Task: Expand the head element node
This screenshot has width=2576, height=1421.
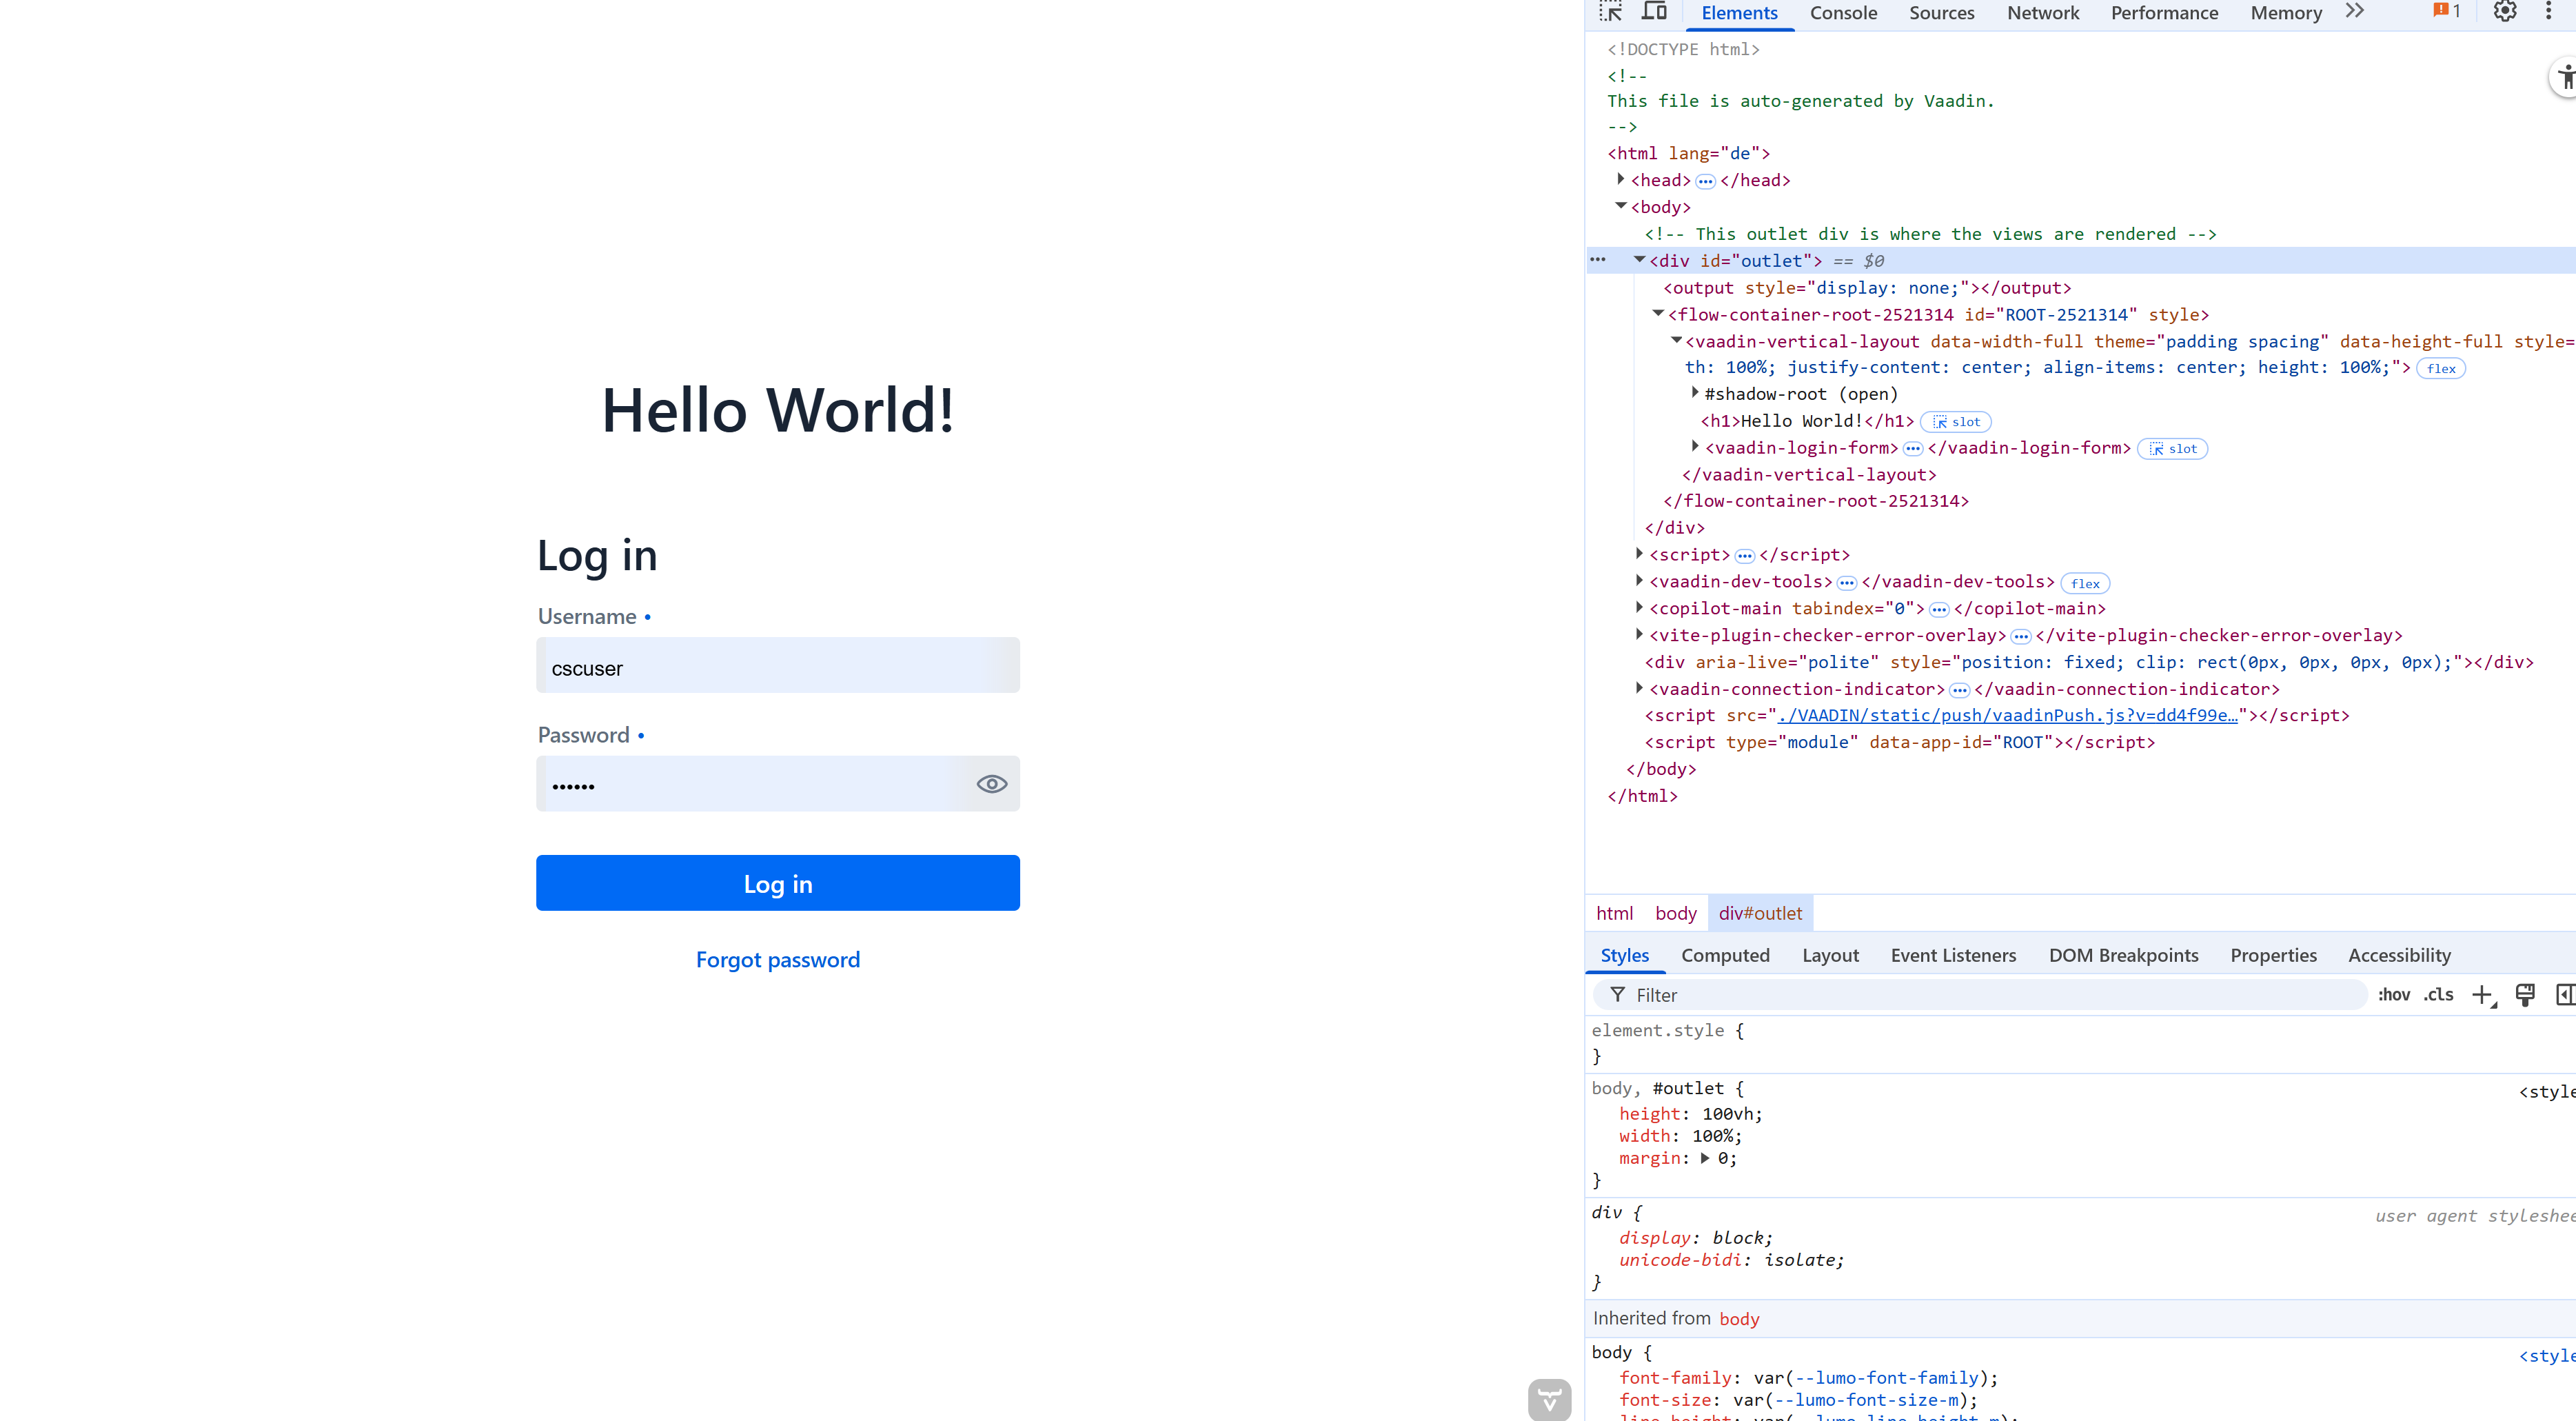Action: pyautogui.click(x=1621, y=180)
